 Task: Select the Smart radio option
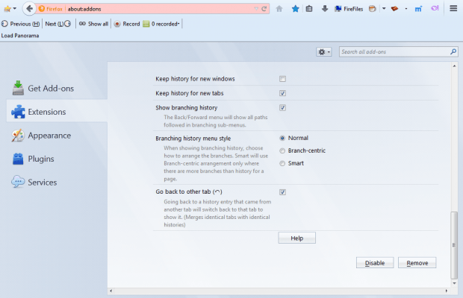(x=282, y=163)
